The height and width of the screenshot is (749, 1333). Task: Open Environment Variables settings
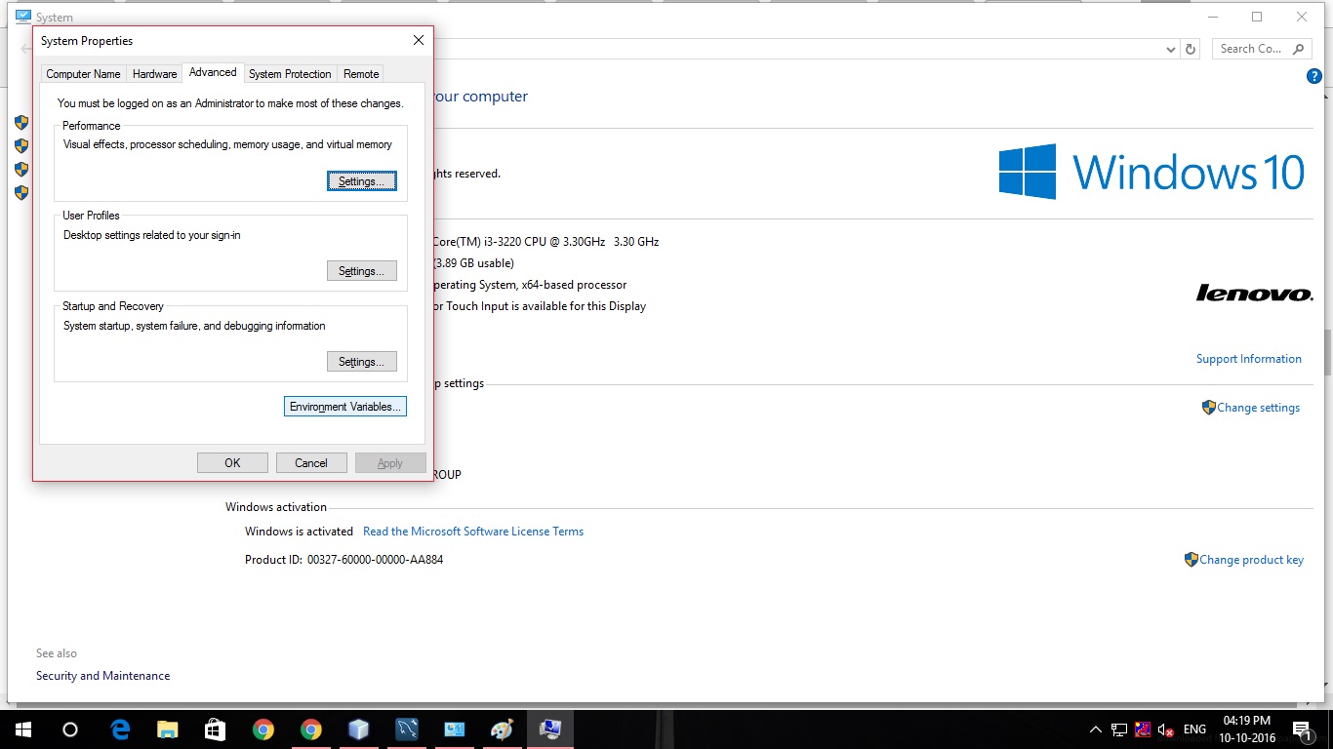pos(344,406)
